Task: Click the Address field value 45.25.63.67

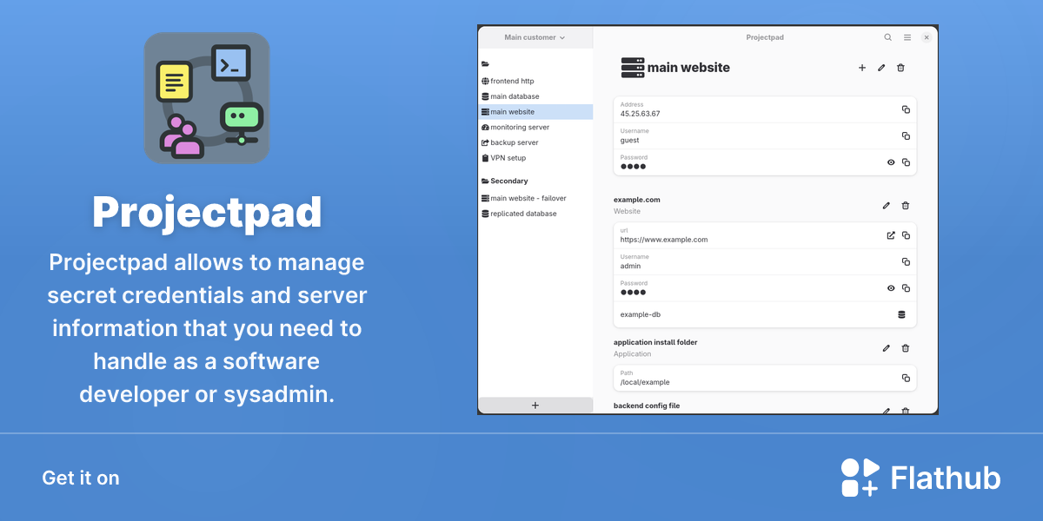Action: [640, 114]
